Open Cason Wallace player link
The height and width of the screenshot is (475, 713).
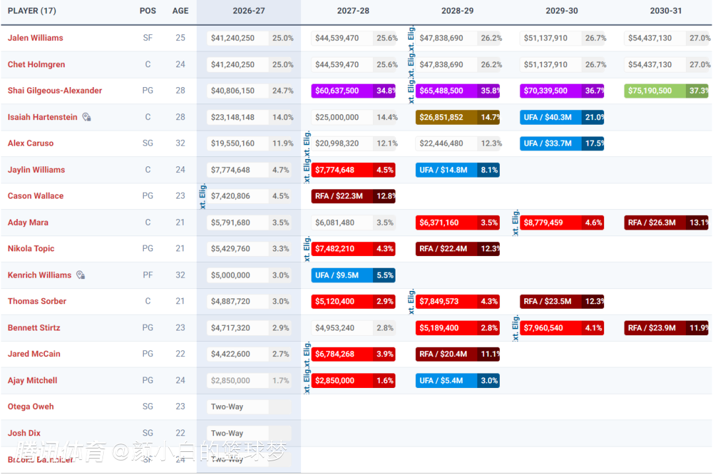coord(36,196)
